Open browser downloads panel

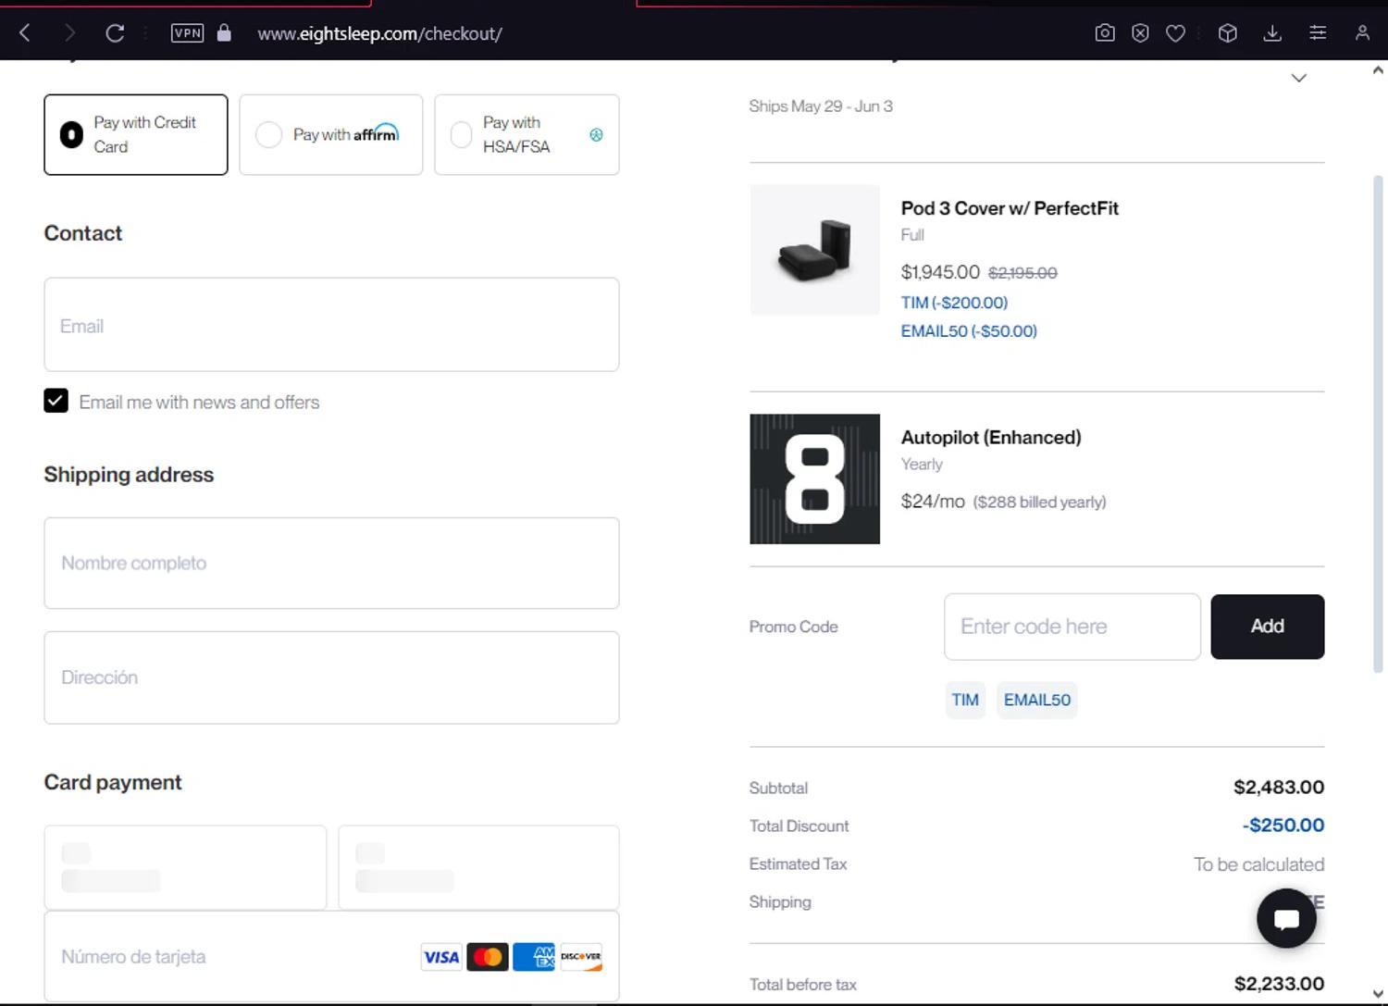[1272, 33]
